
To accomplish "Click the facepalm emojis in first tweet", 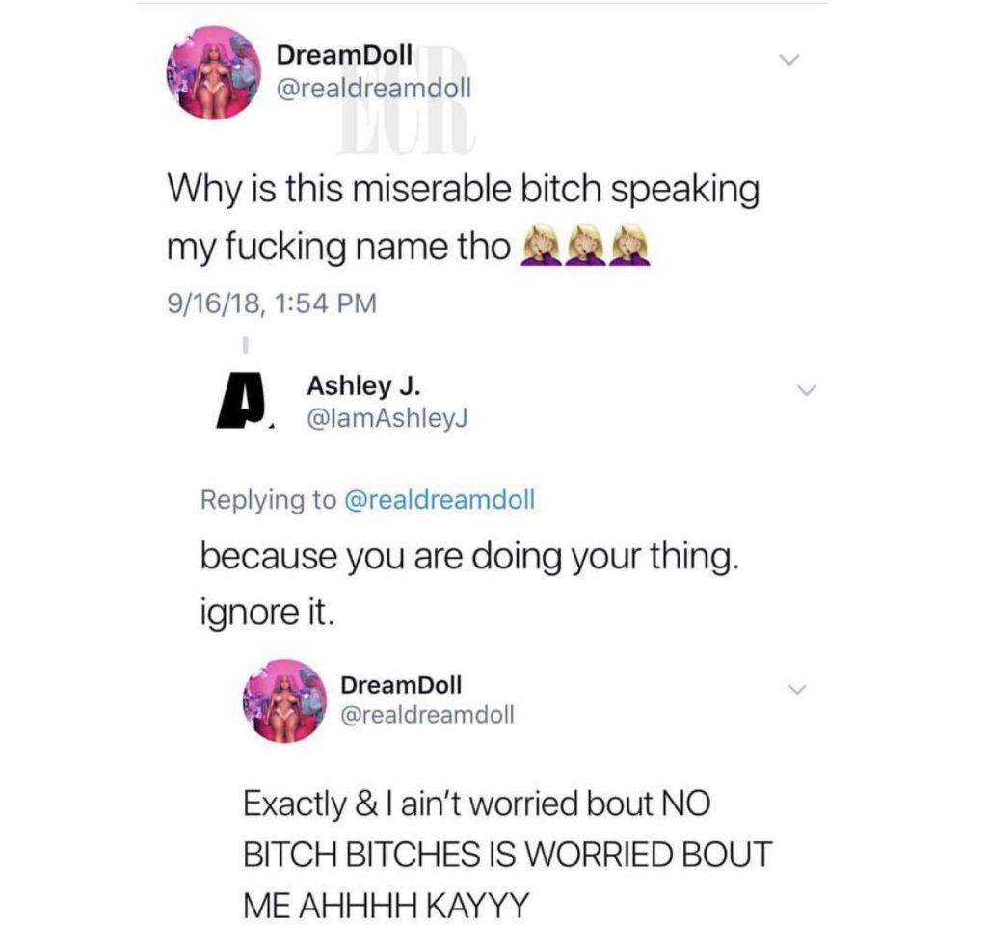I will click(585, 245).
